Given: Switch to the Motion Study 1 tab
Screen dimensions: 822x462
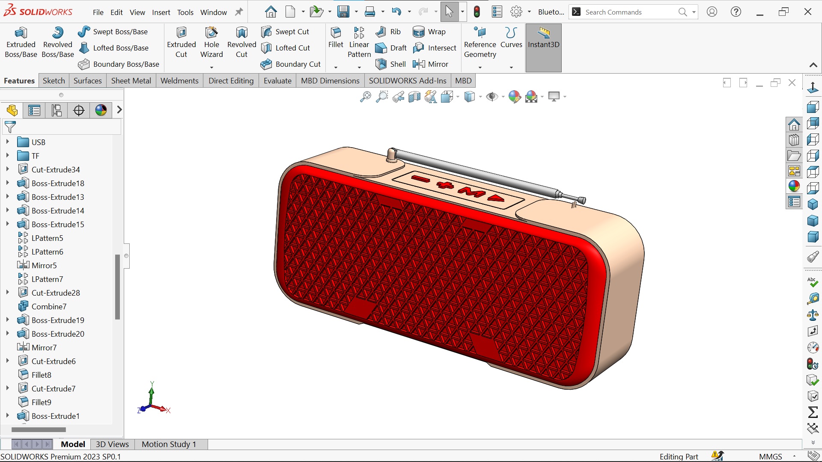Looking at the screenshot, I should 169,444.
